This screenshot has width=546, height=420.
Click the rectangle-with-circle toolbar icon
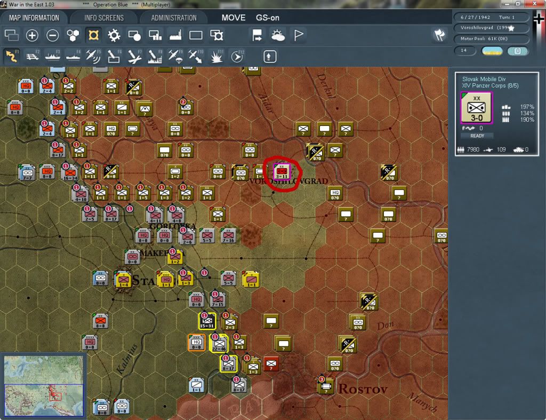click(134, 35)
